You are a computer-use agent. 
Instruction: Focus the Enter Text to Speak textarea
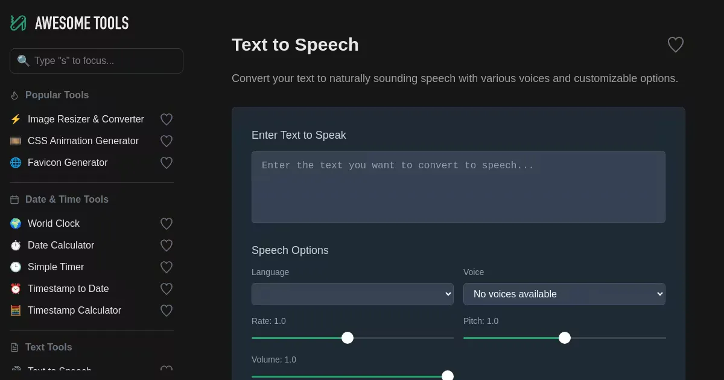tap(458, 187)
